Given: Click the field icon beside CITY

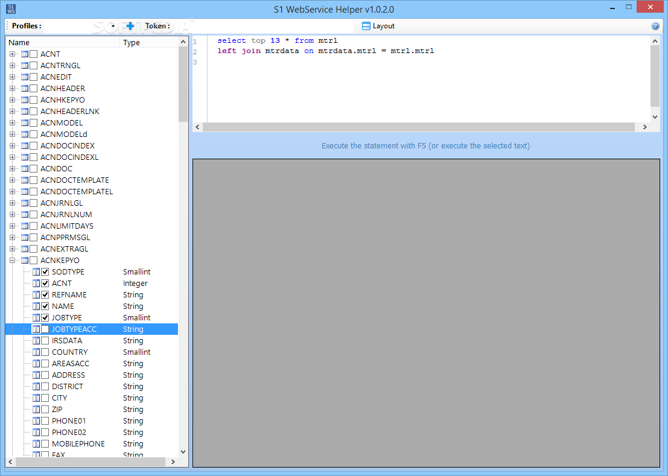Looking at the screenshot, I should coord(36,398).
